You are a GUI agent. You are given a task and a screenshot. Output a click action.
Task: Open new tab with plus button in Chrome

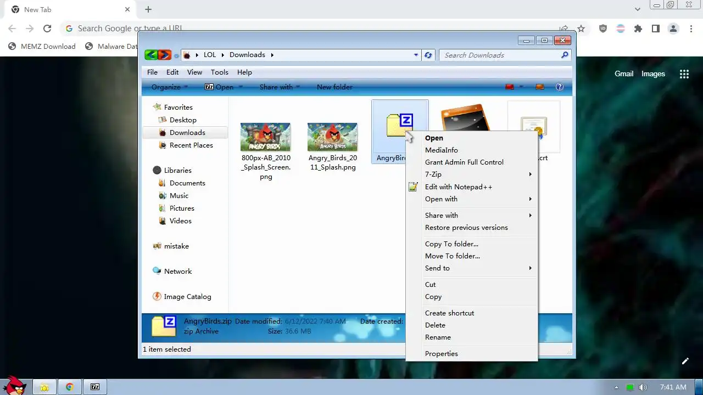click(x=148, y=9)
